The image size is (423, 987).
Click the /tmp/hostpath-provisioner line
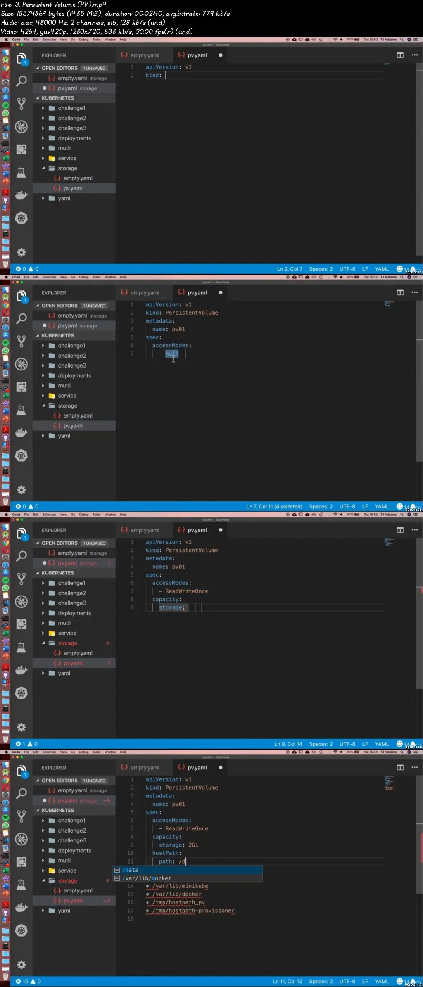click(x=190, y=911)
